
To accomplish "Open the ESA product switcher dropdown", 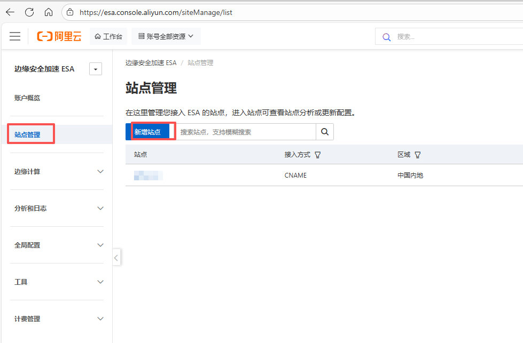I will 96,69.
